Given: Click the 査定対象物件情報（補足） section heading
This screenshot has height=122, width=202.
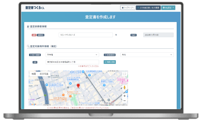Looking at the screenshot, I should pyautogui.click(x=42, y=46).
